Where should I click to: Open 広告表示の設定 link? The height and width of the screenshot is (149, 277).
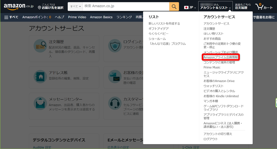click(x=118, y=147)
